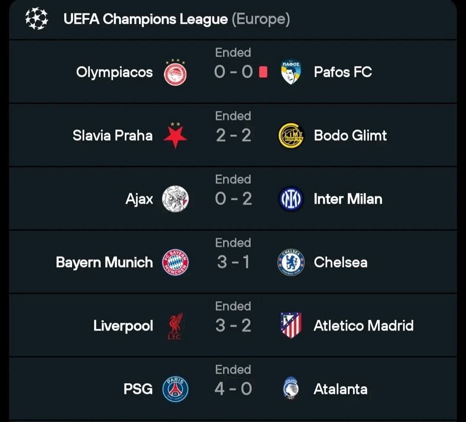Click the Pafos FC club crest
Screen dimensions: 466x422
[291, 72]
